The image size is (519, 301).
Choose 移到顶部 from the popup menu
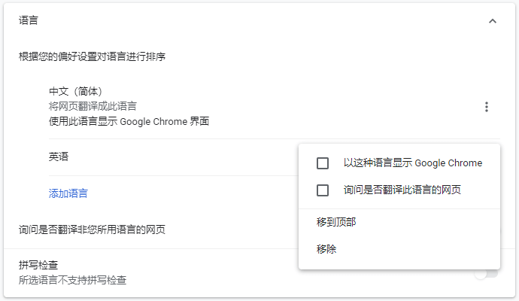click(336, 222)
